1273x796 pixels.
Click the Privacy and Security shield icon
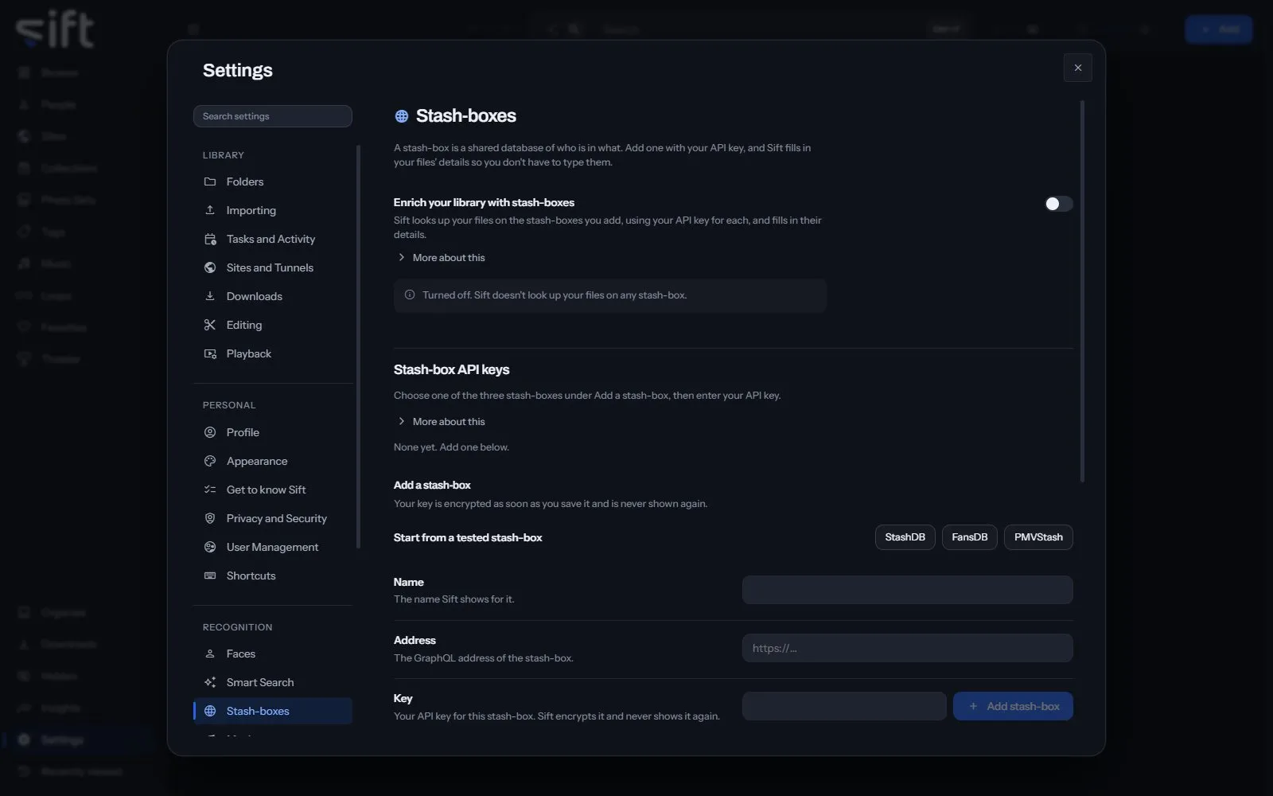coord(210,518)
